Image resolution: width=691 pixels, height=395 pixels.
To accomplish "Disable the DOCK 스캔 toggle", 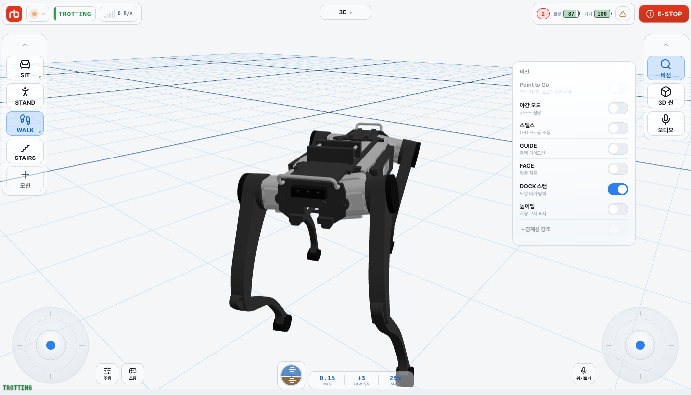I will coord(618,189).
